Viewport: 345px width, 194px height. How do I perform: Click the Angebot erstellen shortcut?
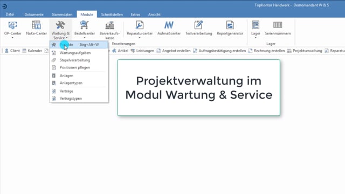(174, 51)
